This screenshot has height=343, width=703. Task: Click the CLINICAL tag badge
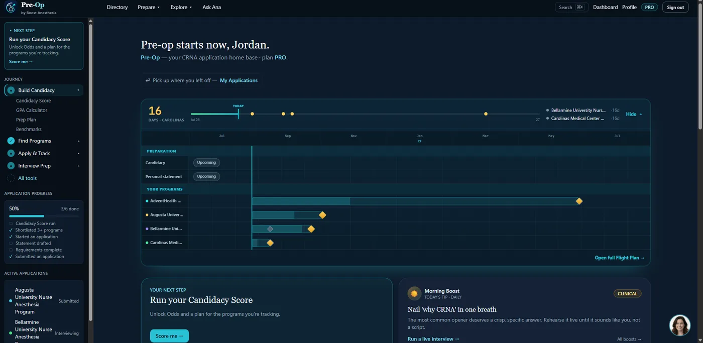(627, 293)
